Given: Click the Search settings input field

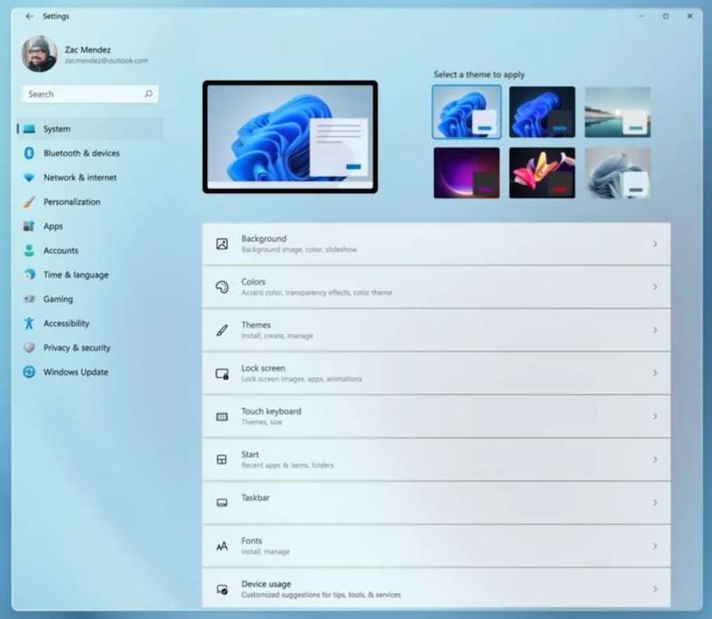Looking at the screenshot, I should pyautogui.click(x=90, y=94).
